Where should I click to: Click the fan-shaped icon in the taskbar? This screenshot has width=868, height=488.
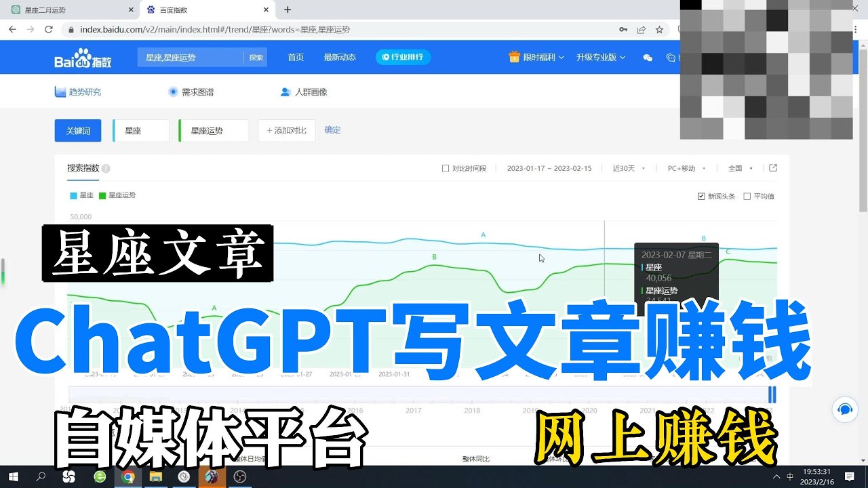point(68,476)
